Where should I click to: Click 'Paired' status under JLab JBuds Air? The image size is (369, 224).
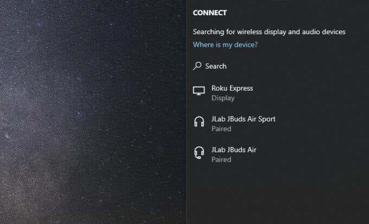click(221, 160)
